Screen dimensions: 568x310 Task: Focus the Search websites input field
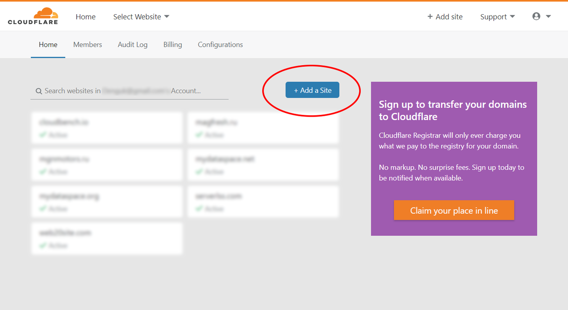pyautogui.click(x=130, y=91)
